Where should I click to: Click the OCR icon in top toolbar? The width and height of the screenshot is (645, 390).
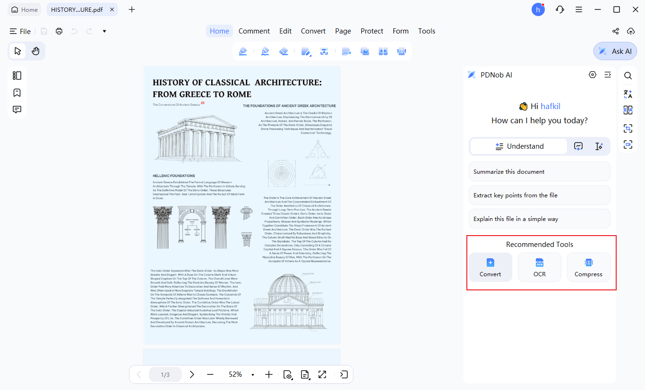pyautogui.click(x=346, y=51)
